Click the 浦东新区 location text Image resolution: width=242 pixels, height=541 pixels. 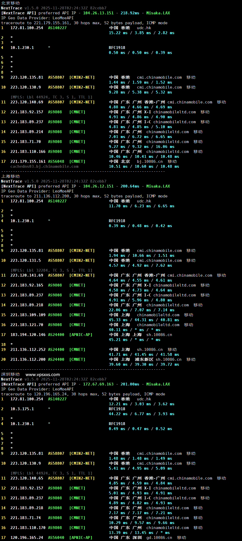point(144,359)
